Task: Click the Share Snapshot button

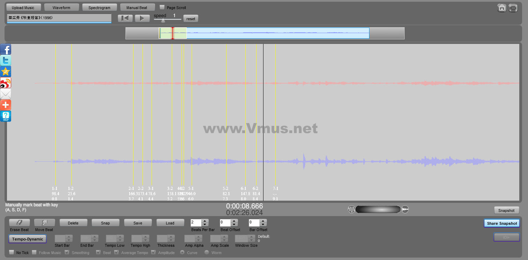Action: click(502, 223)
